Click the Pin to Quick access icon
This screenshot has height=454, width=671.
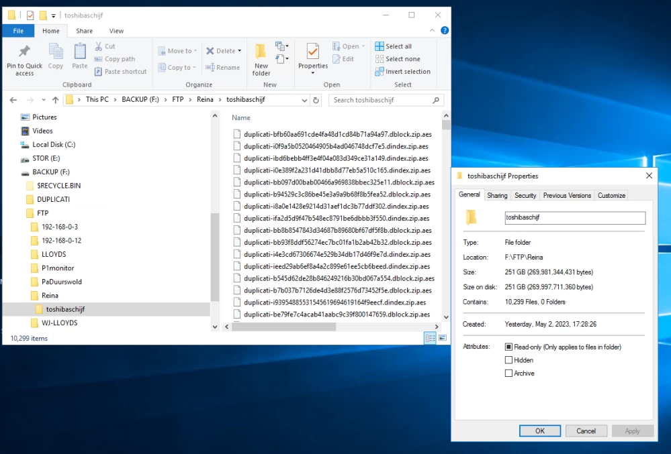[24, 52]
